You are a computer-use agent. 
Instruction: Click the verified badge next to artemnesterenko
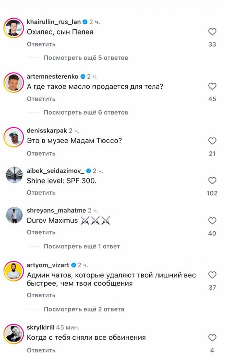pos(83,75)
